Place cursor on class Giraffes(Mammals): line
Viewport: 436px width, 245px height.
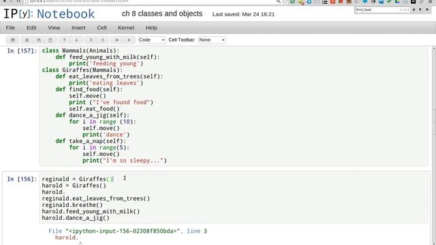pos(82,70)
